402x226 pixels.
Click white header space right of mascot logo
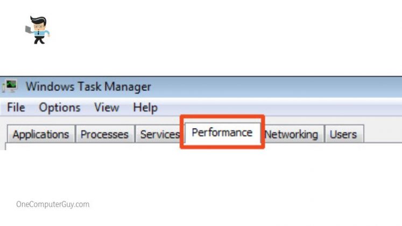[215, 32]
